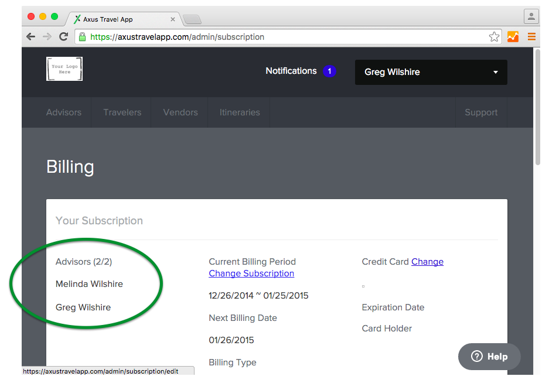Click the next billing date 01/26/2015
Viewport: 549px width, 383px height.
coord(231,340)
